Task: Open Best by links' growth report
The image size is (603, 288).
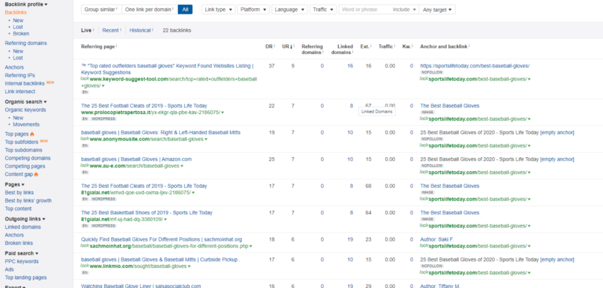Action: pyautogui.click(x=28, y=201)
